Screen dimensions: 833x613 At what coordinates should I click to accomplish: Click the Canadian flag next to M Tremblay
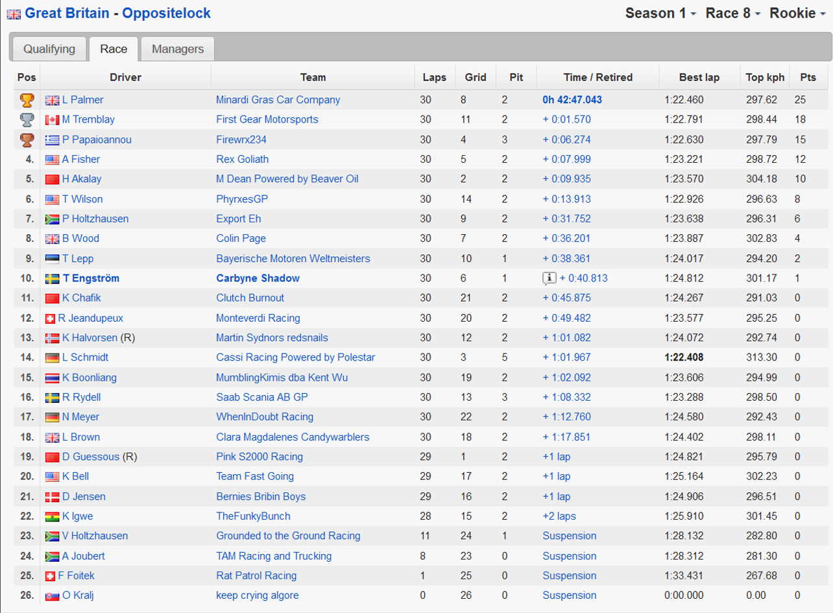(x=52, y=120)
